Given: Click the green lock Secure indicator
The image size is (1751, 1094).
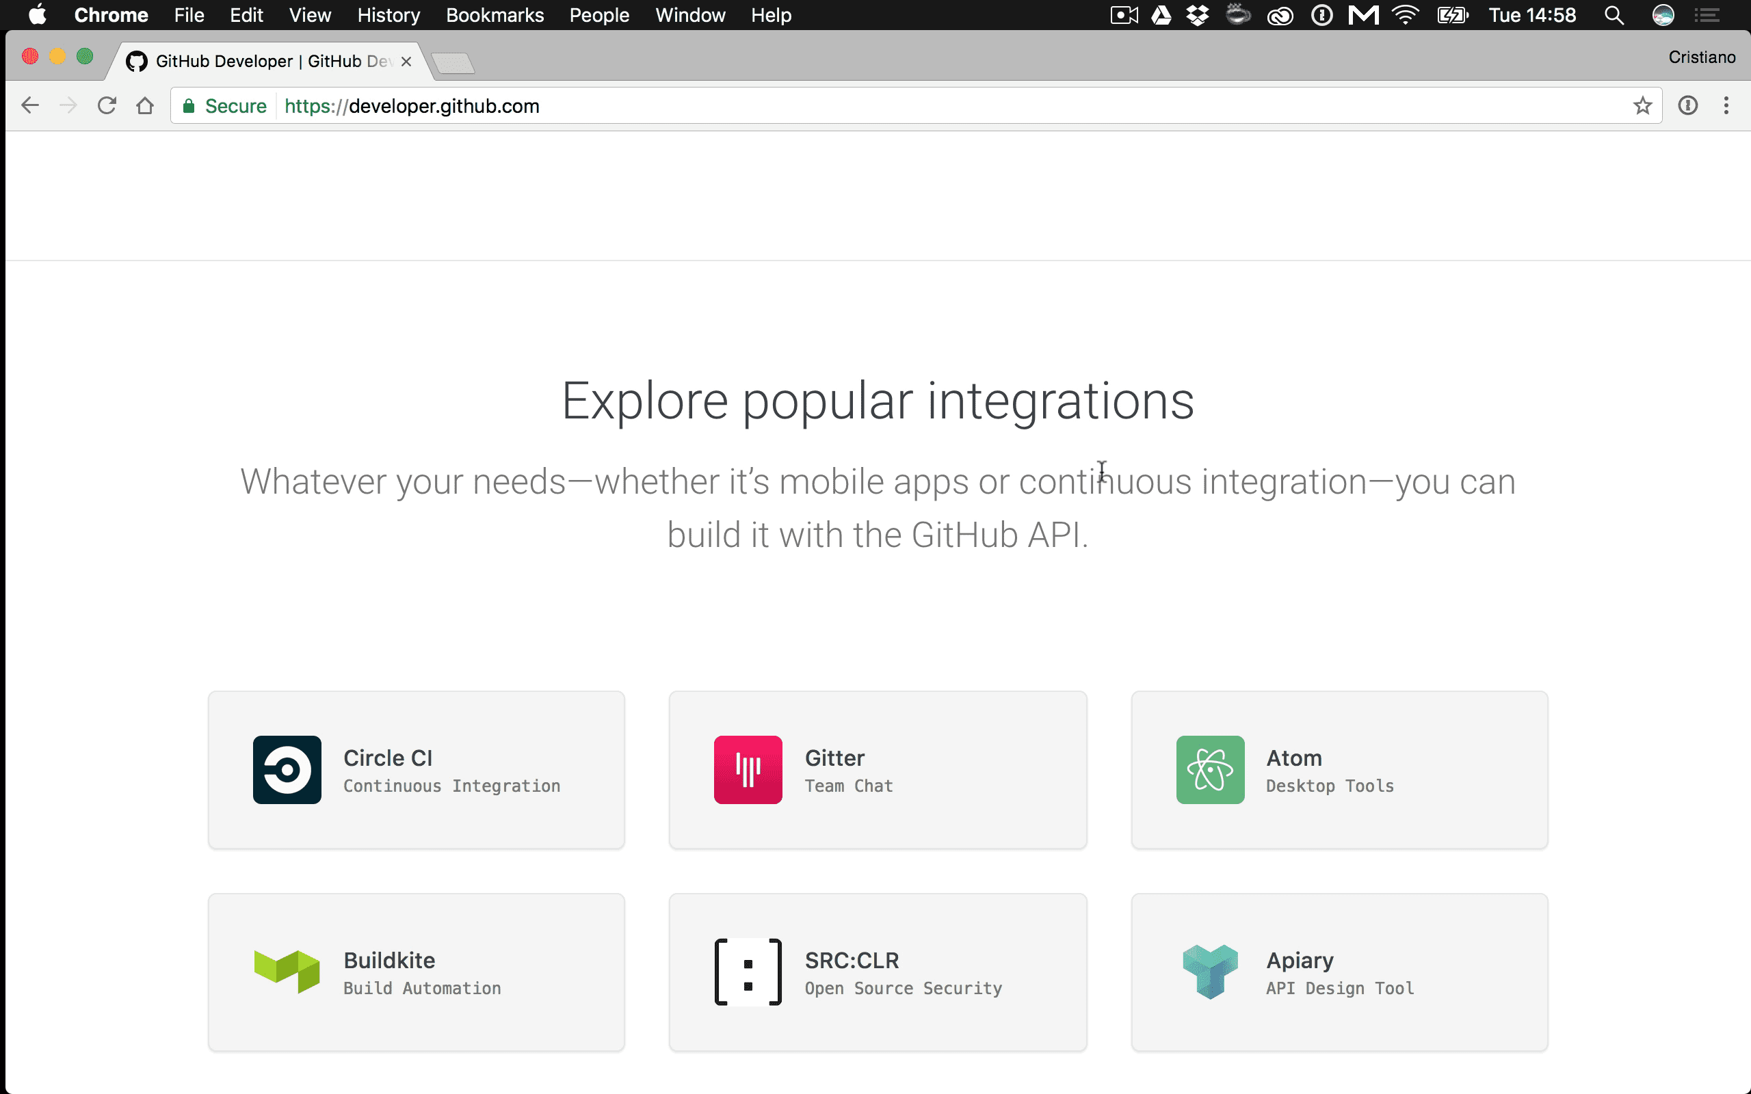Looking at the screenshot, I should click(x=225, y=105).
